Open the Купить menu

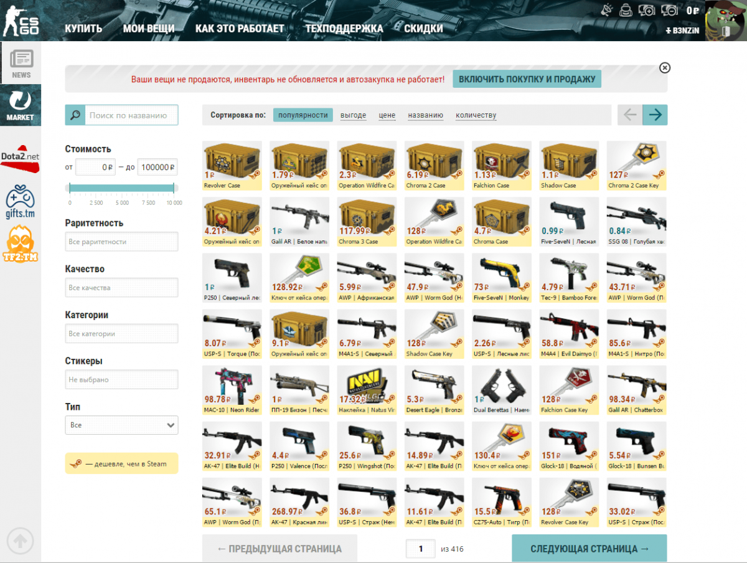[x=83, y=29]
